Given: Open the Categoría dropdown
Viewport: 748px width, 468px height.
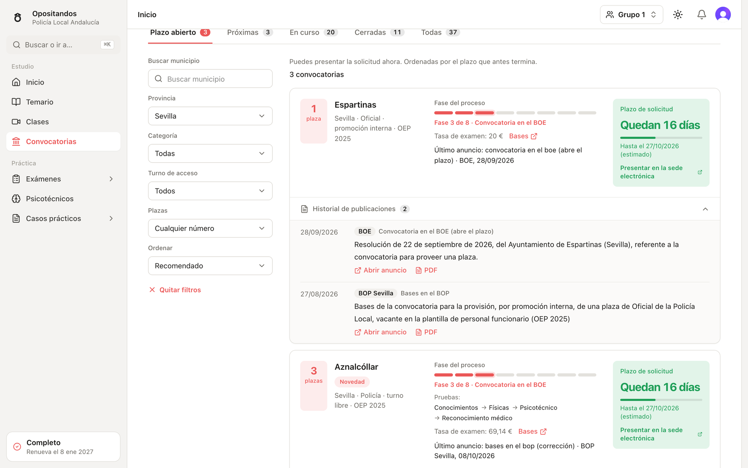Looking at the screenshot, I should [210, 153].
